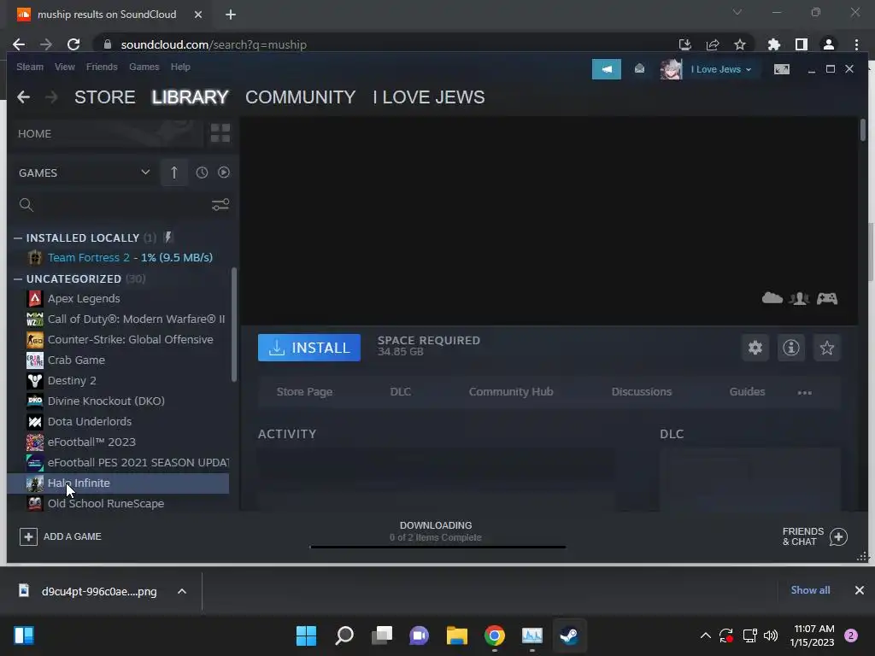Screen dimensions: 875x656
Task: Open the View menu
Action: (65, 67)
